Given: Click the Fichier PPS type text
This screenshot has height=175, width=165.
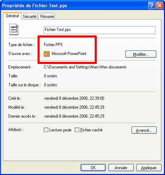Looking at the screenshot, I should click(x=53, y=45).
